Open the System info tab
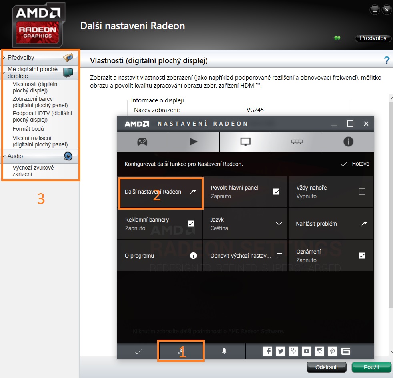 coord(349,142)
